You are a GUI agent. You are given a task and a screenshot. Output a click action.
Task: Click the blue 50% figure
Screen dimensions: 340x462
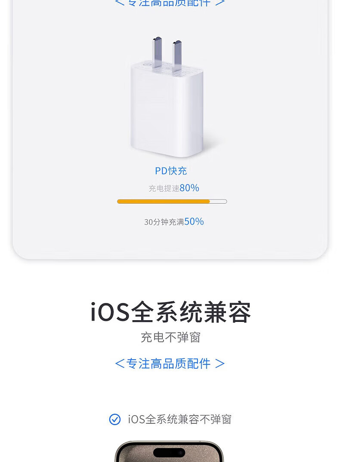(x=194, y=221)
